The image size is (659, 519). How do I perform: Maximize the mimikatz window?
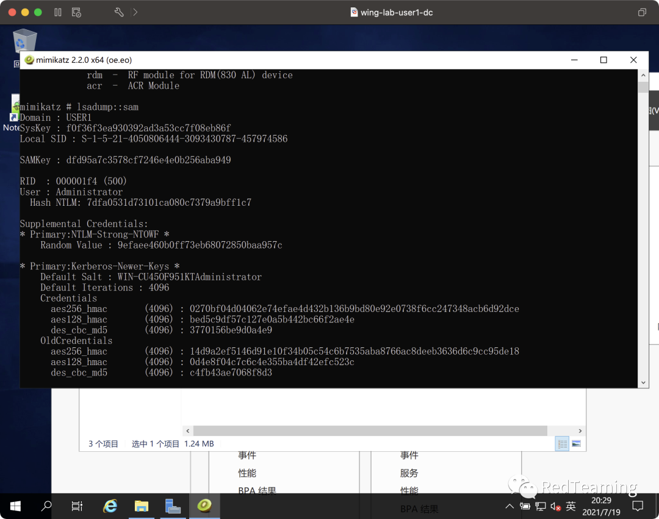pos(603,60)
